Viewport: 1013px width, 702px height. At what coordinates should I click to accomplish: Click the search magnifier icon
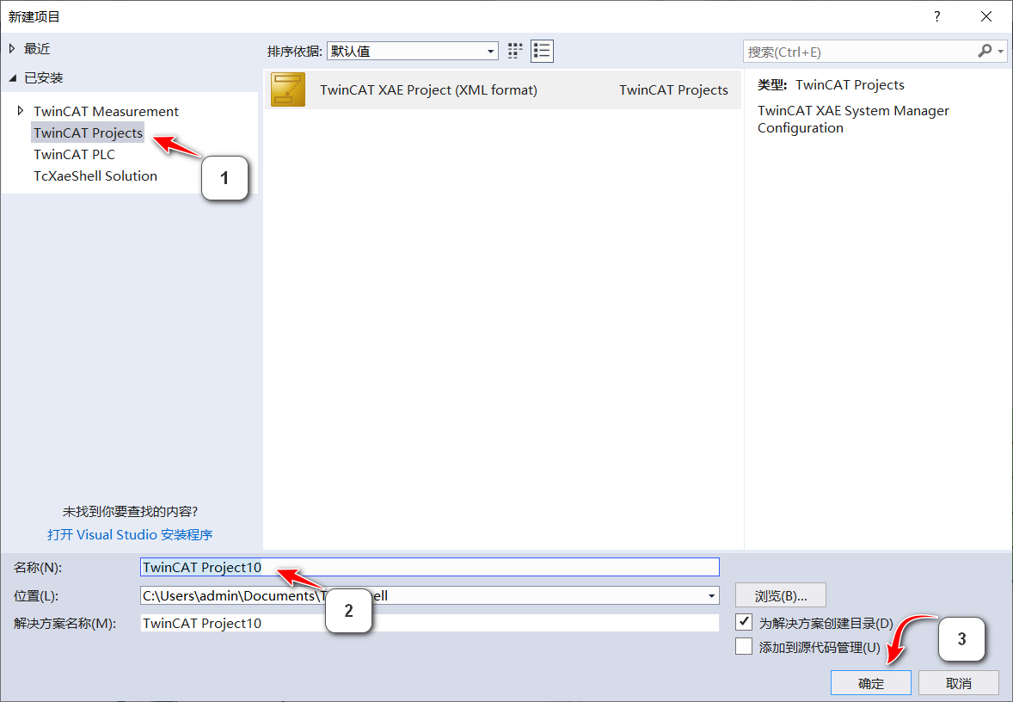click(985, 51)
